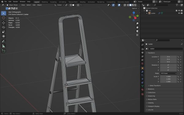Open the viewport Options dropdown
Image resolution: width=184 pixels, height=115 pixels.
coord(135,8)
